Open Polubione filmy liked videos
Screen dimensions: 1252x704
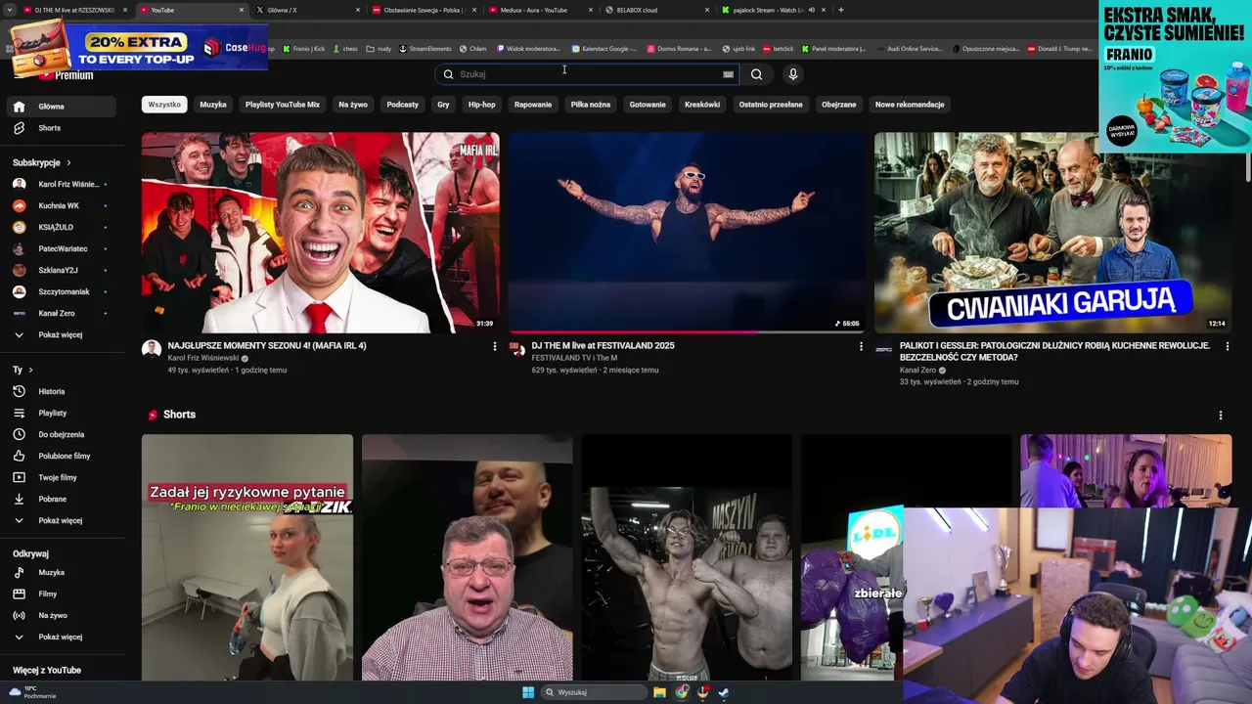[63, 456]
